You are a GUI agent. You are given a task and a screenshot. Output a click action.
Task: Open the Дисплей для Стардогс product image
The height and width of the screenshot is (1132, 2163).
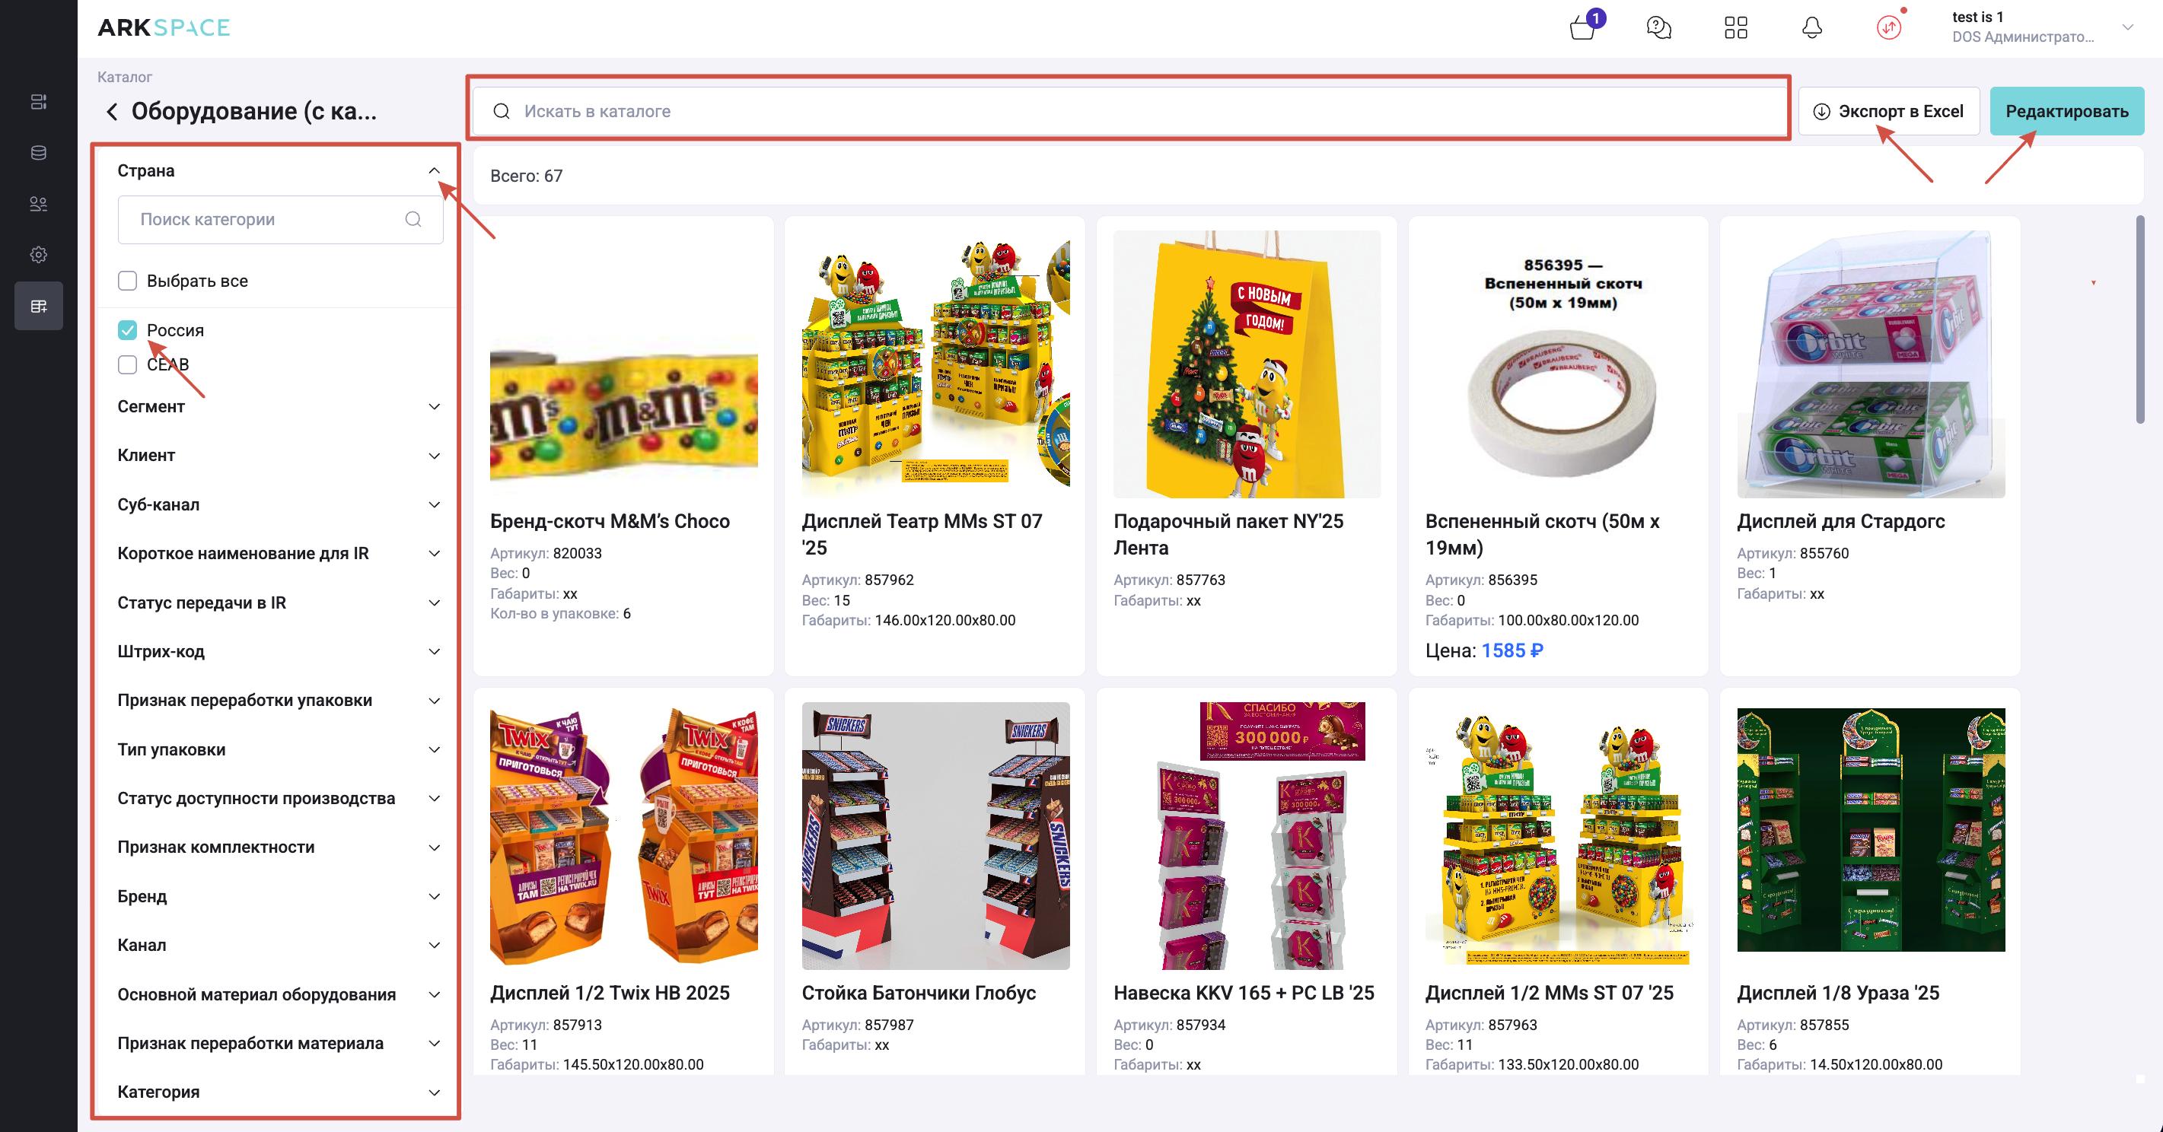coord(1870,364)
